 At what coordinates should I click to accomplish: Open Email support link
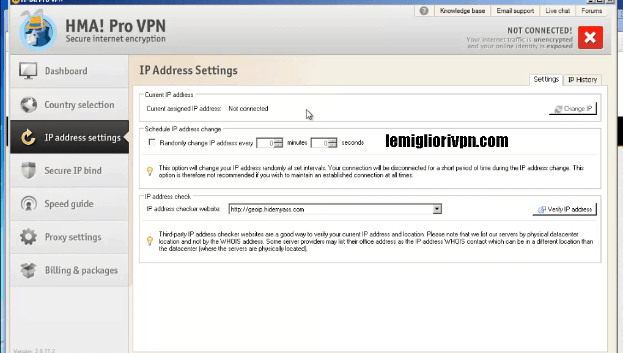pos(515,11)
